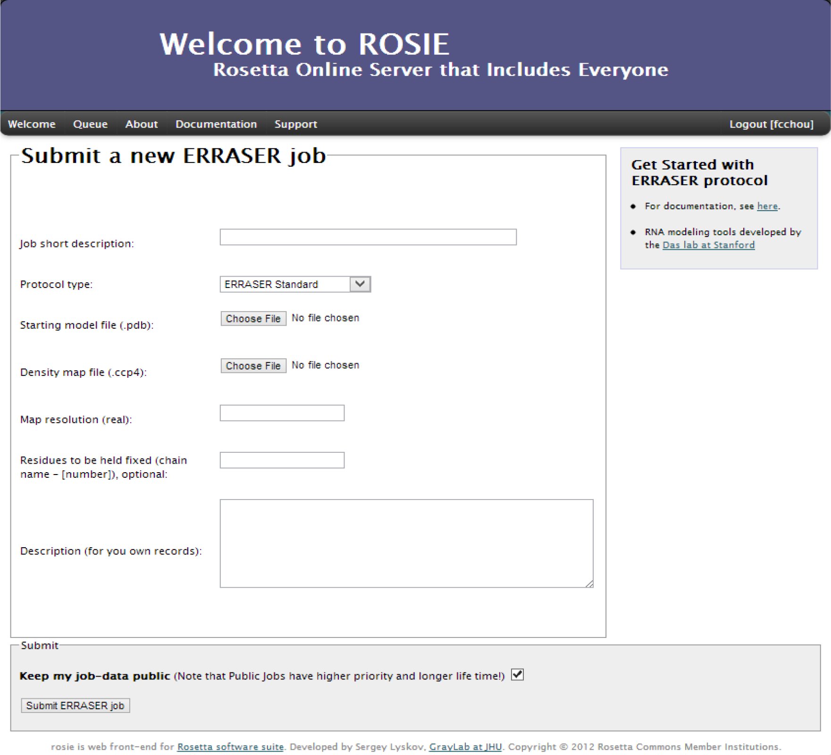
Task: Open the Documentation menu item
Action: pos(216,124)
